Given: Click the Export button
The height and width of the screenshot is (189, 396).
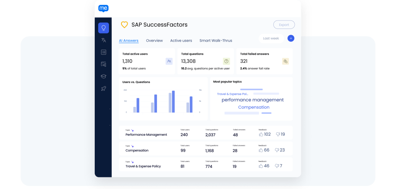Looking at the screenshot, I should (x=284, y=25).
